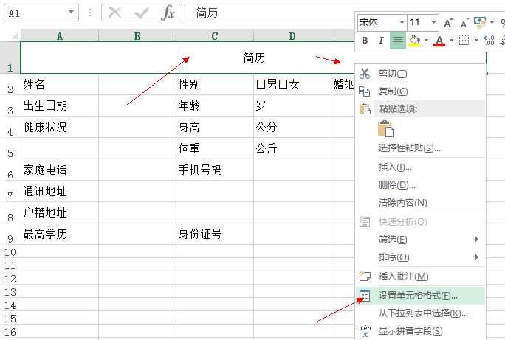505x340 pixels.
Task: Click the merged 简历 title cell
Action: (253, 58)
